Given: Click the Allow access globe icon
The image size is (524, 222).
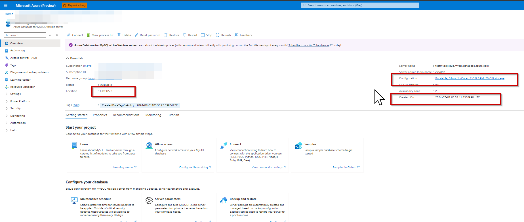Looking at the screenshot, I should click(x=149, y=146).
